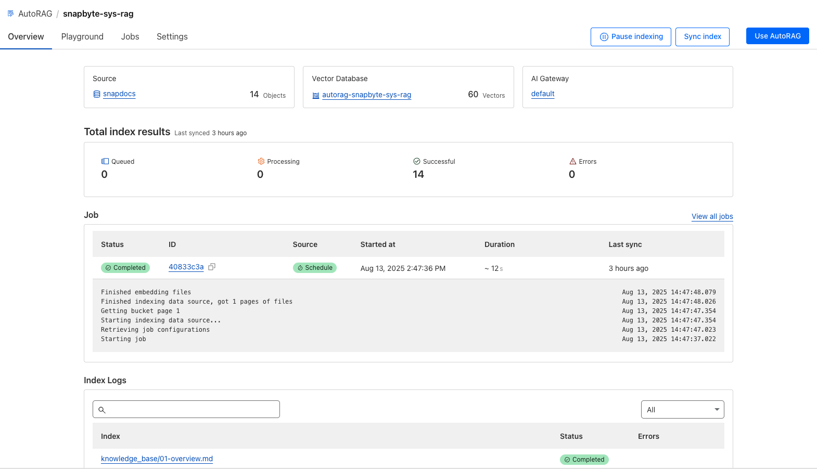Click the Errors warning icon
The height and width of the screenshot is (469, 817).
573,161
